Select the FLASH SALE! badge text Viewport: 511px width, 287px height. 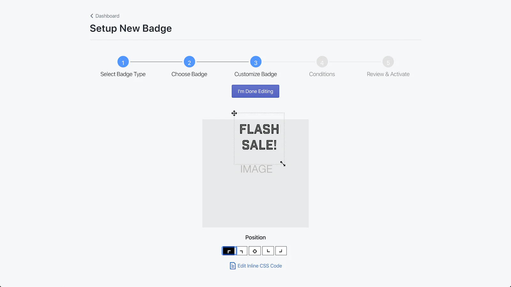pyautogui.click(x=259, y=137)
